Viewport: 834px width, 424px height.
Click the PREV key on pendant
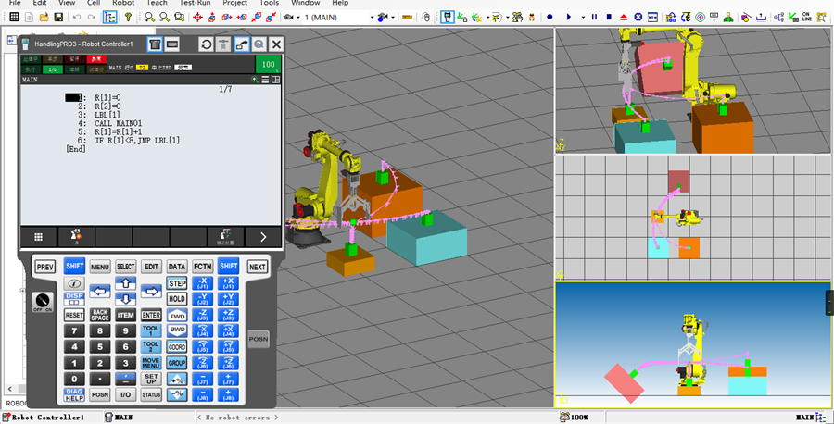(x=45, y=268)
